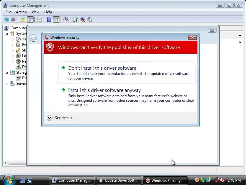The image size is (246, 185).
Task: Collapse the Storage tree node
Action: coord(7,73)
